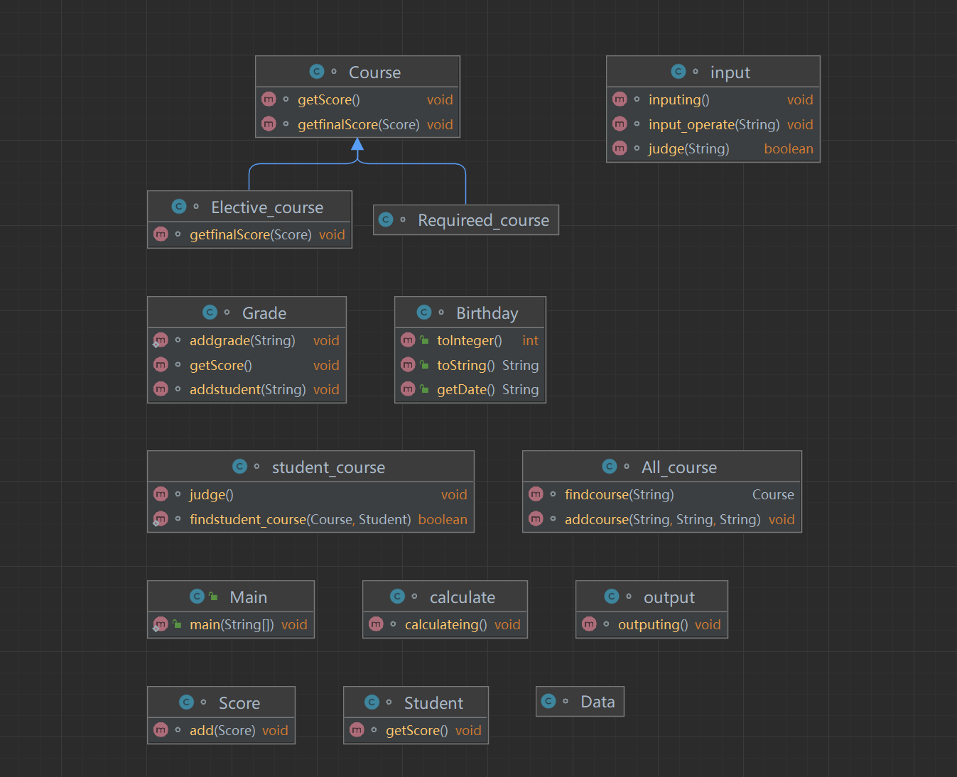Click the class icon beside All_course
The width and height of the screenshot is (957, 777).
(610, 467)
